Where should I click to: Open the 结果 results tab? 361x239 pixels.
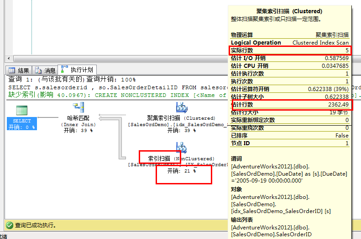point(19,70)
